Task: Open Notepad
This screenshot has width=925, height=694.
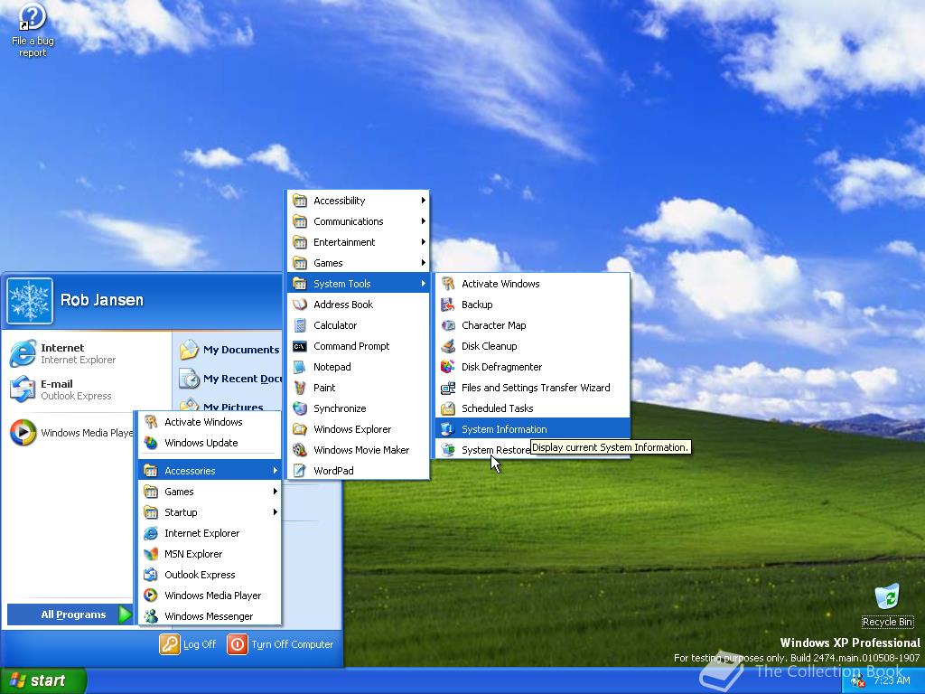Action: [x=332, y=366]
